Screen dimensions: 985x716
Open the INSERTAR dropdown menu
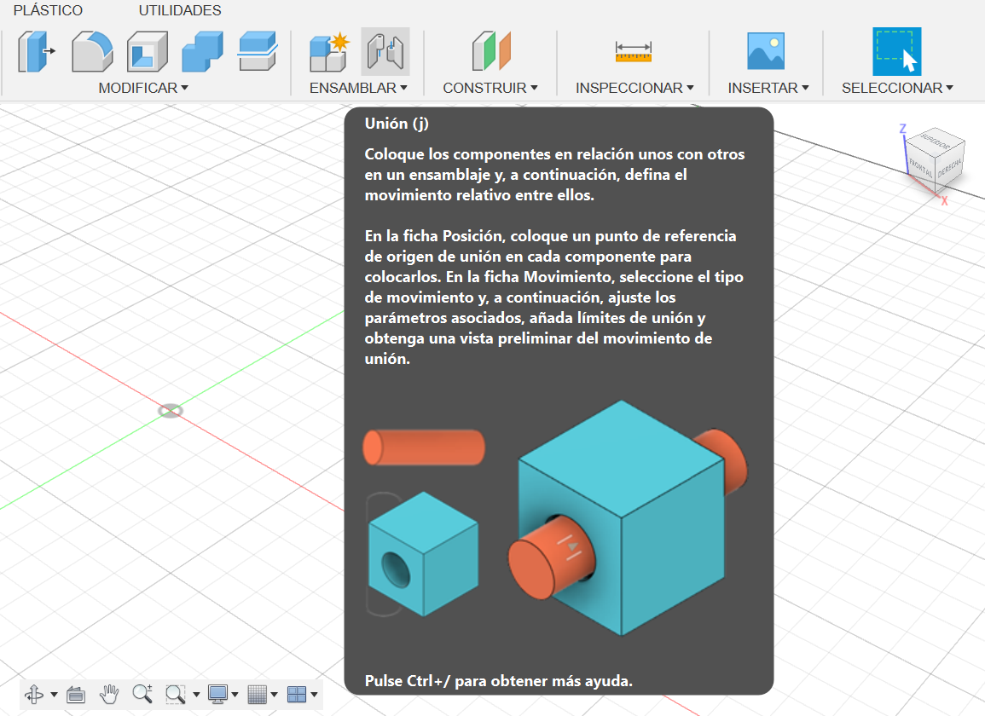pyautogui.click(x=768, y=88)
